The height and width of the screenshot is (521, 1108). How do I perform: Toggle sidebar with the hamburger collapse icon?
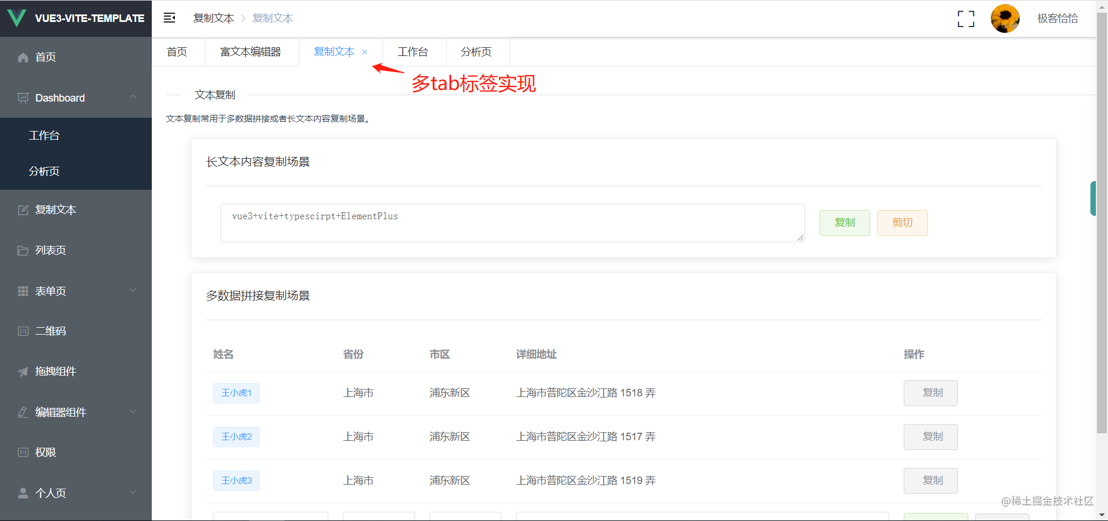[169, 18]
